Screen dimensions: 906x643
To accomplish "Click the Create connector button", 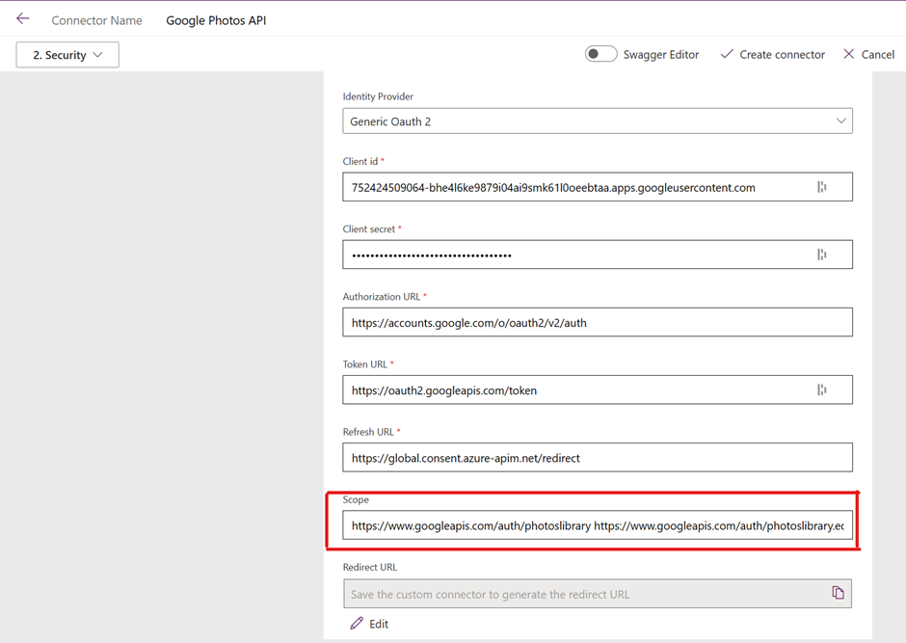I will (x=782, y=55).
